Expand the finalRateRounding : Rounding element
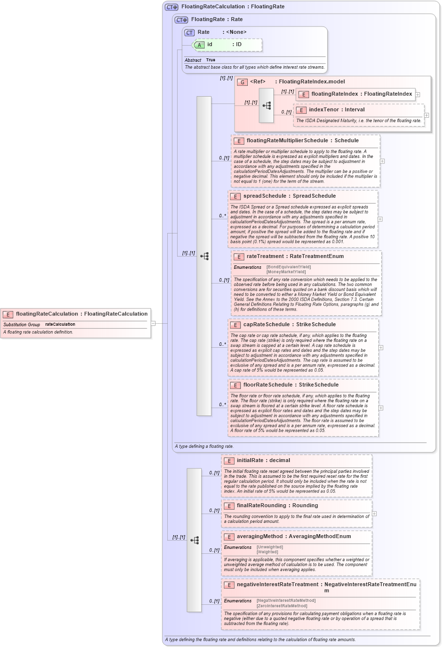The height and width of the screenshot is (647, 442). 373,514
